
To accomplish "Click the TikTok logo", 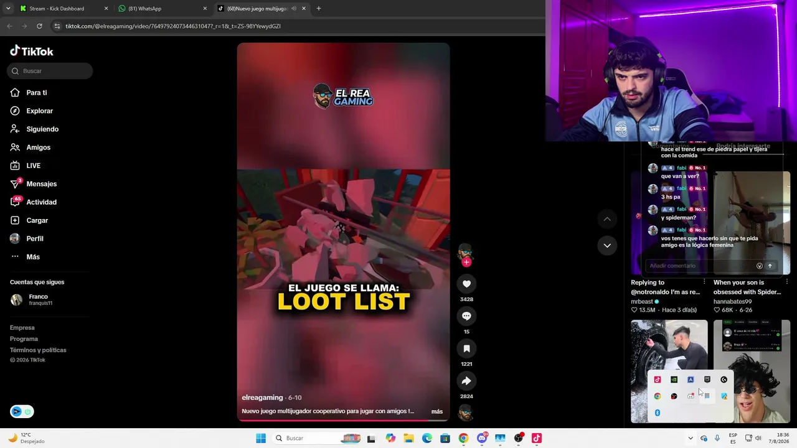I will [32, 51].
